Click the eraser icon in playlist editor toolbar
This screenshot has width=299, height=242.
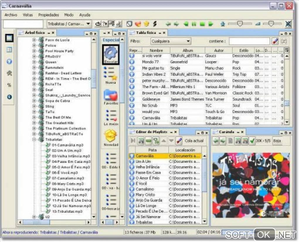[179, 141]
